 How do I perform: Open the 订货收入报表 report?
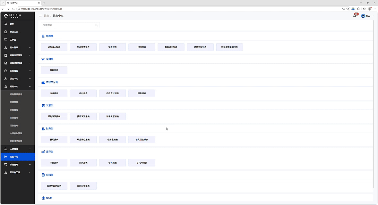(54, 47)
